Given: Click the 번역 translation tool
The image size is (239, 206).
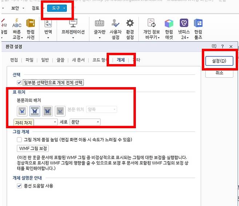Looking at the screenshot, I should point(48,29).
